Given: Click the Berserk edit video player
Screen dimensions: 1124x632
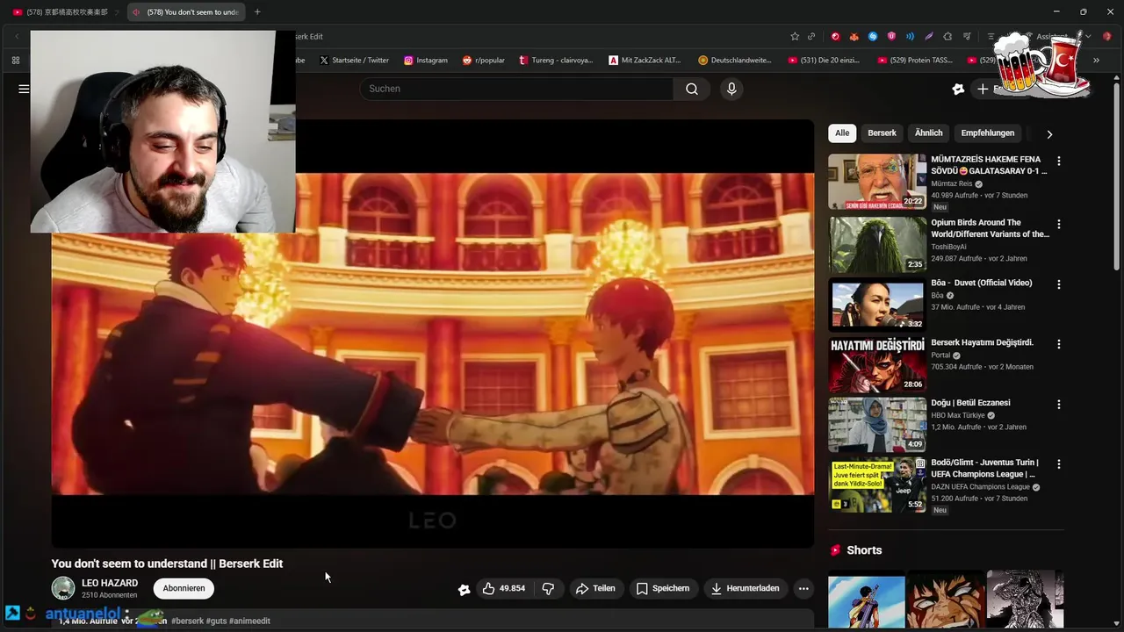Looking at the screenshot, I should [433, 334].
